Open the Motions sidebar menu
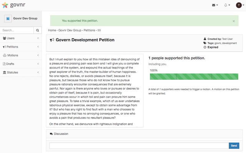Screen dimensions: 246x153 tap(21, 55)
